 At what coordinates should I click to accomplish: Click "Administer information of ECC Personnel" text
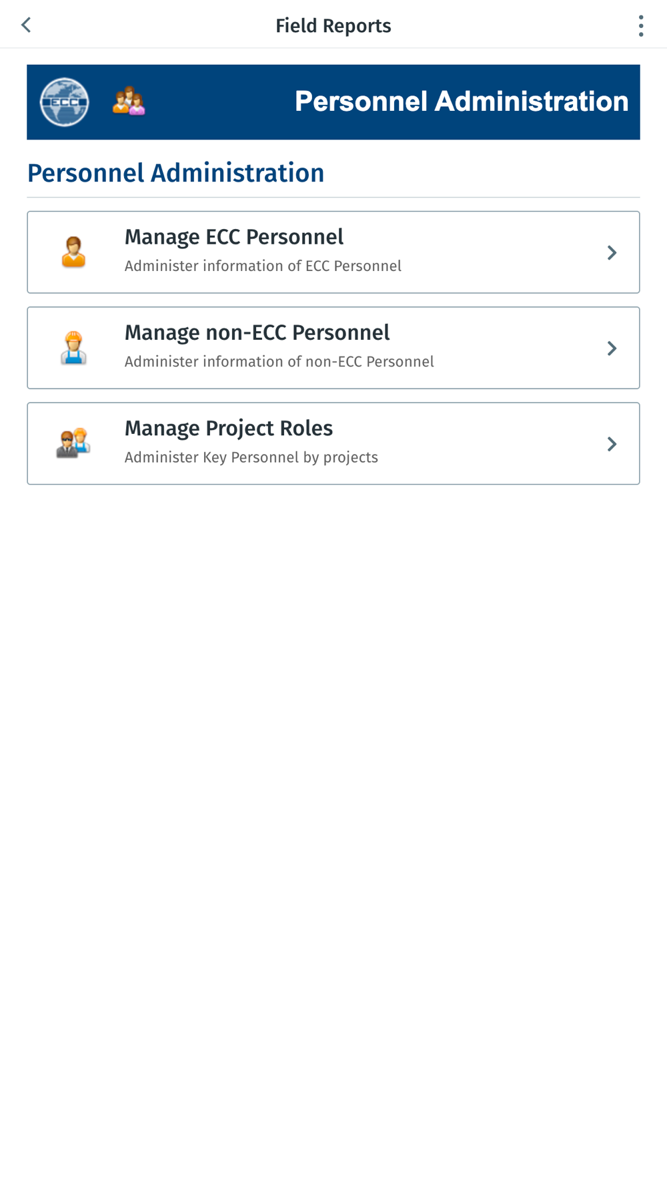[263, 266]
